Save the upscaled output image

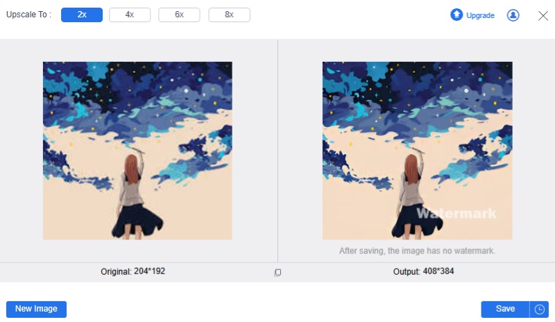point(505,310)
